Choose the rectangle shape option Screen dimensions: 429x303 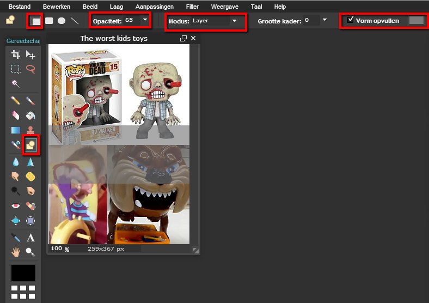(35, 21)
